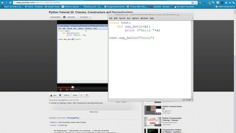Open the 'YouTube - Broadcast' bookmark
This screenshot has width=236, height=133.
(x=161, y=7)
